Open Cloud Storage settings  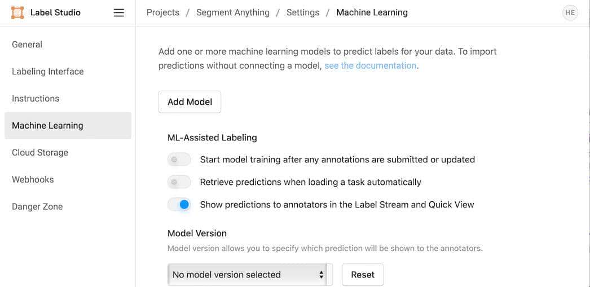pos(40,153)
